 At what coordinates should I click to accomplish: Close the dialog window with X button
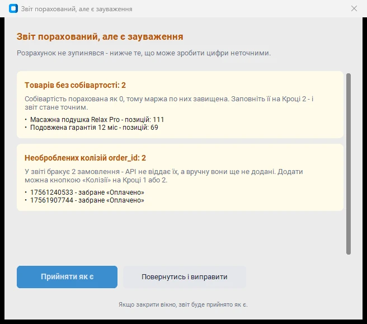(354, 8)
